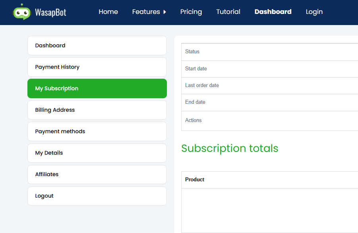This screenshot has width=358, height=233.
Task: Expand the Features dropdown arrow
Action: click(x=164, y=12)
